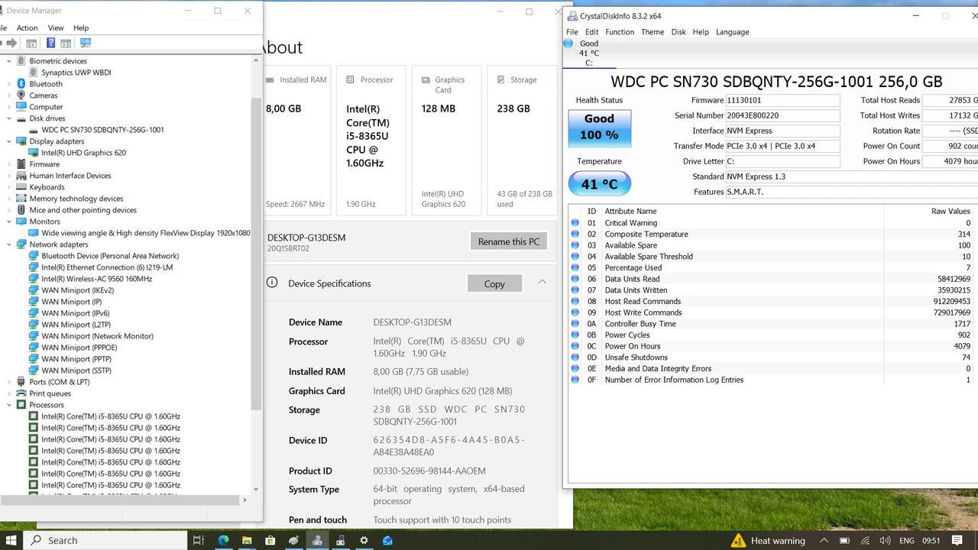Click the Good 100 % health status button
Viewport: 978px width, 550px height.
tap(600, 127)
